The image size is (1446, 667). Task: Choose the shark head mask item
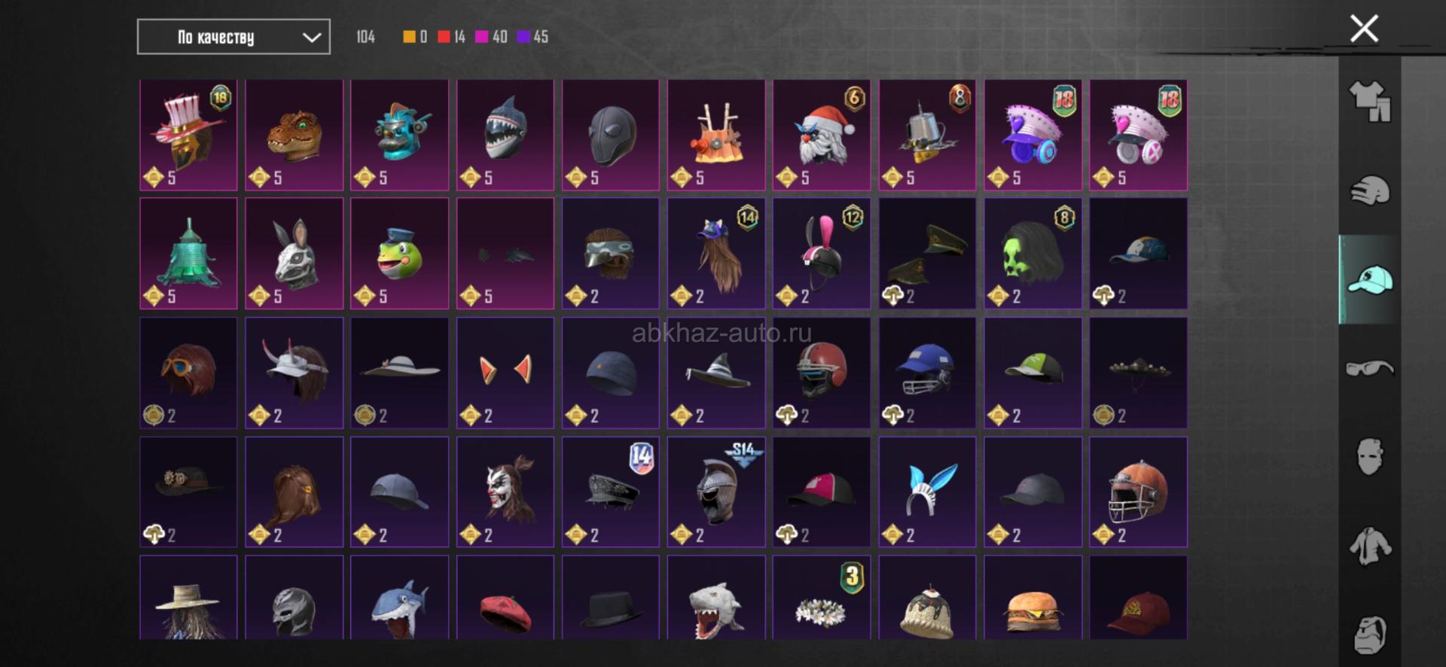tap(505, 135)
